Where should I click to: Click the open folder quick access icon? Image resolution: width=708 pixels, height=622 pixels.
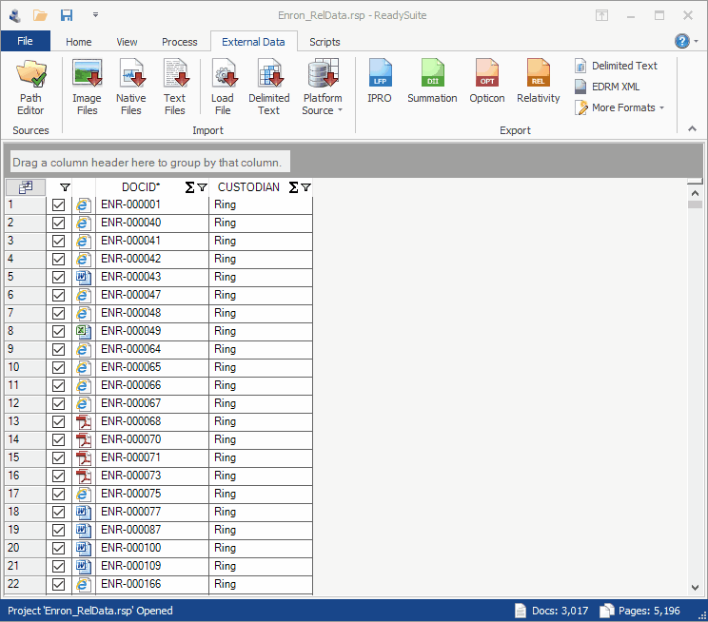coord(40,16)
